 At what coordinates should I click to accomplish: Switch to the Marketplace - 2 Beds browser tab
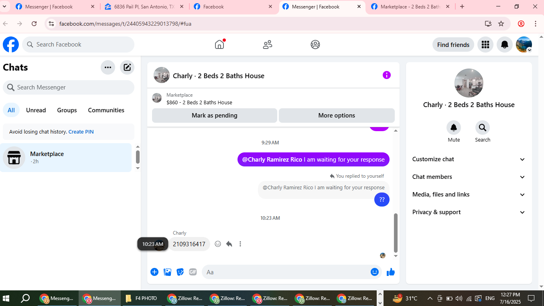tap(410, 7)
